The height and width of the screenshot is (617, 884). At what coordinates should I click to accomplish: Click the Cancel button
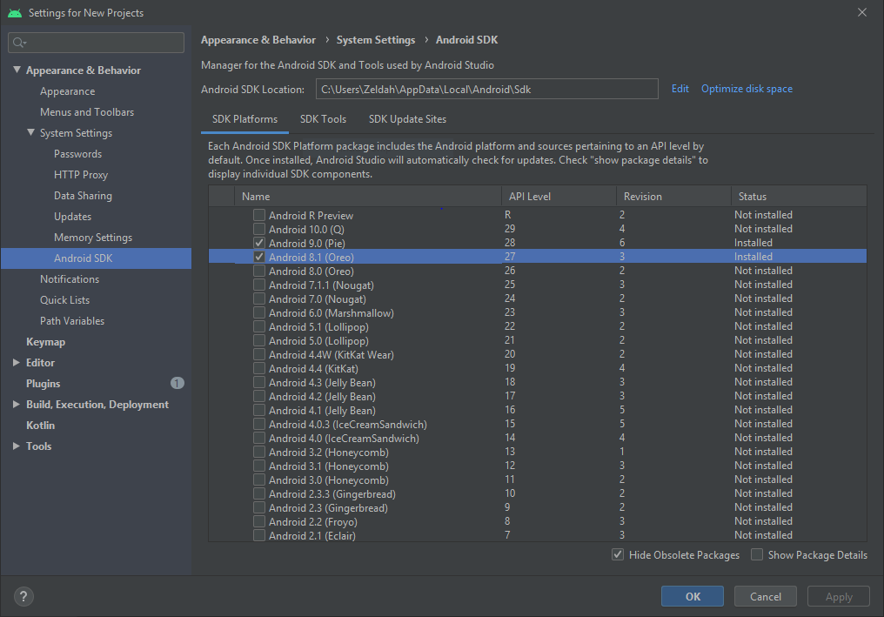[x=766, y=596]
